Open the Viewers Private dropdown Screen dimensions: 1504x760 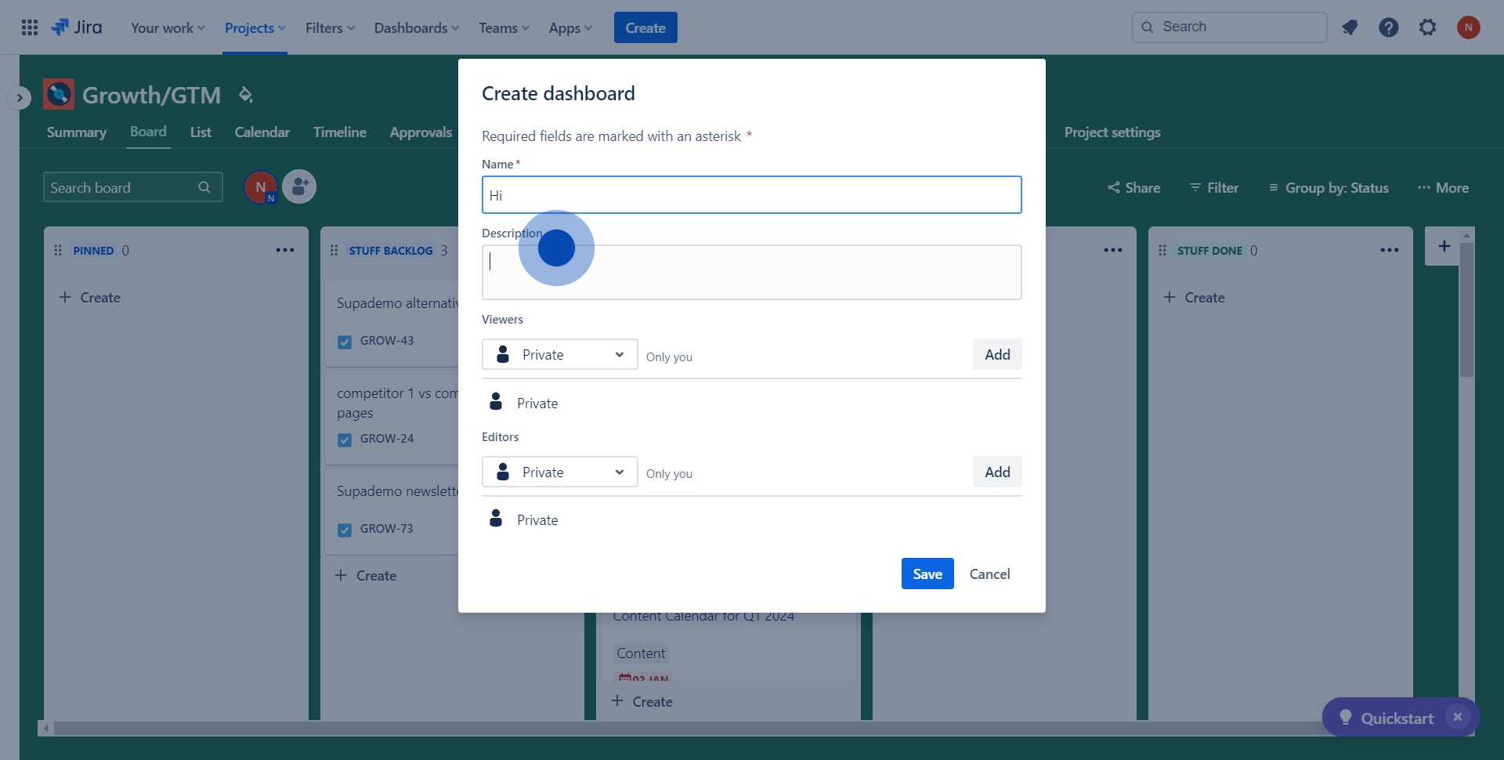coord(559,354)
